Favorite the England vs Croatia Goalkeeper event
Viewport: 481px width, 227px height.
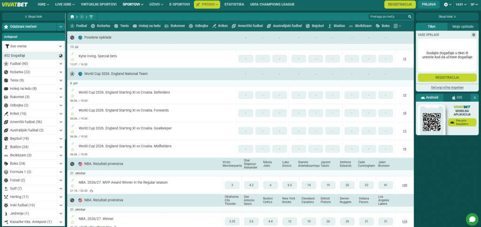(73, 132)
